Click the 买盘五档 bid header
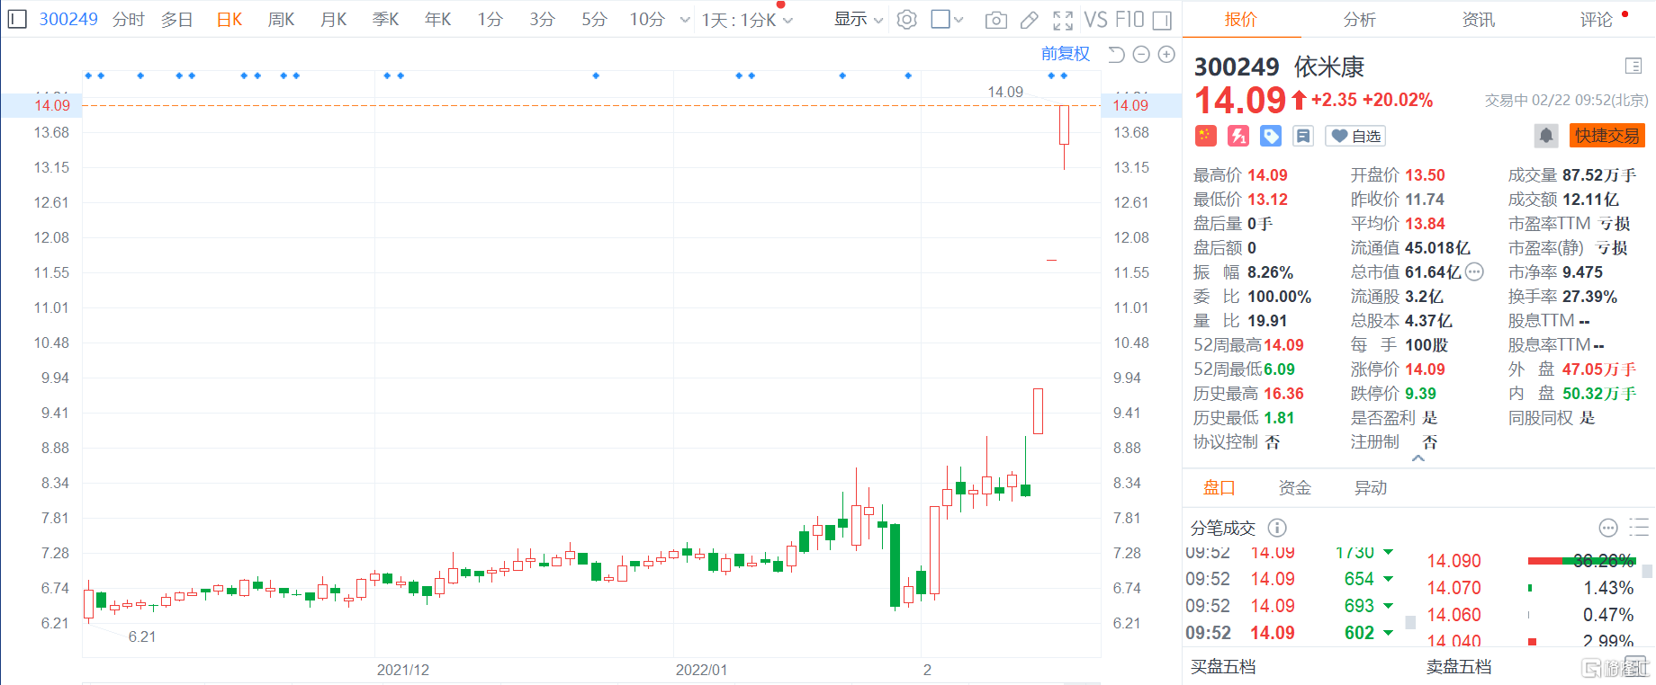 click(1223, 666)
